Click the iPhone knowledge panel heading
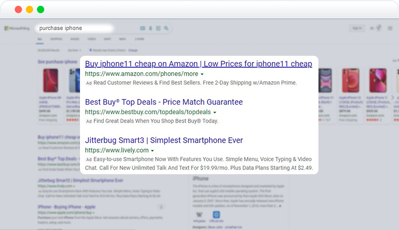399x230 pixels. [x=201, y=178]
